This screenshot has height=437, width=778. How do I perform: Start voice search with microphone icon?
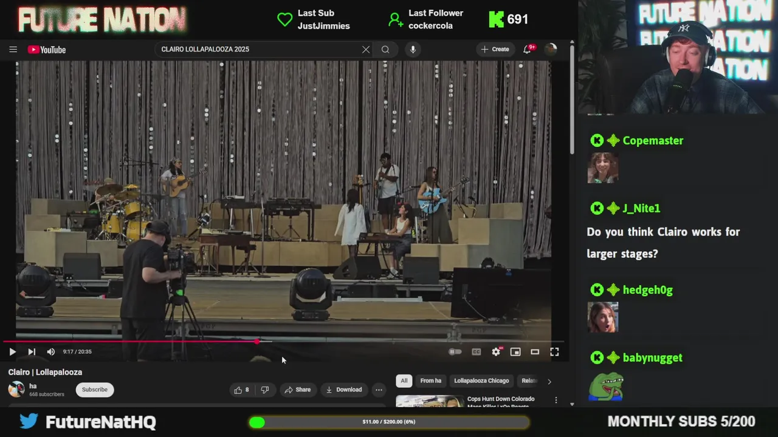pyautogui.click(x=413, y=50)
